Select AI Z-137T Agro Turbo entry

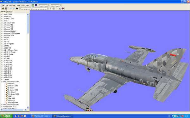(x=10, y=50)
